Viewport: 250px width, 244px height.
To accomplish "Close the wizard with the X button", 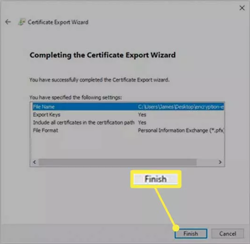I will [242, 8].
